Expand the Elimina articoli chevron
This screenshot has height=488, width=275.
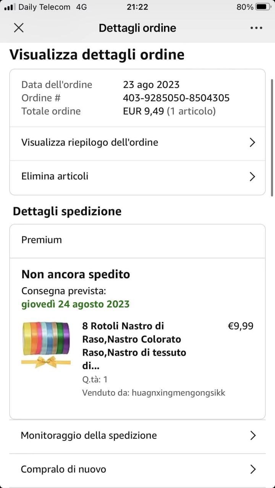(x=252, y=177)
